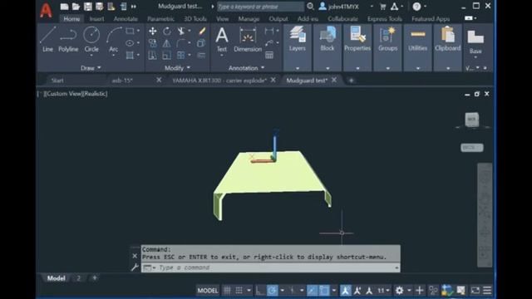
Task: Click the AutoCAD application menu logo
Action: coord(46,10)
